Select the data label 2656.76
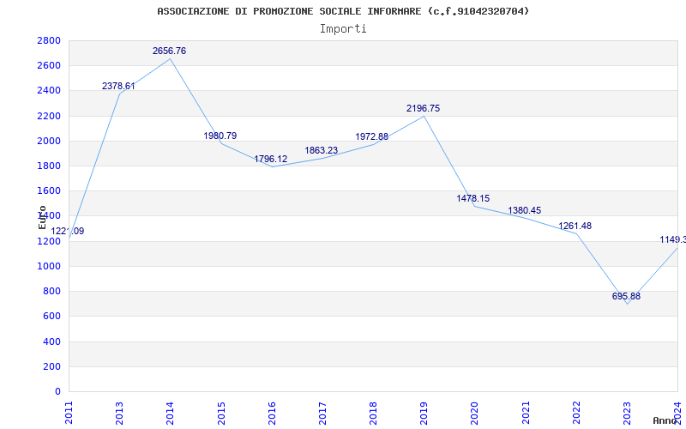The image size is (686, 429). tap(169, 51)
